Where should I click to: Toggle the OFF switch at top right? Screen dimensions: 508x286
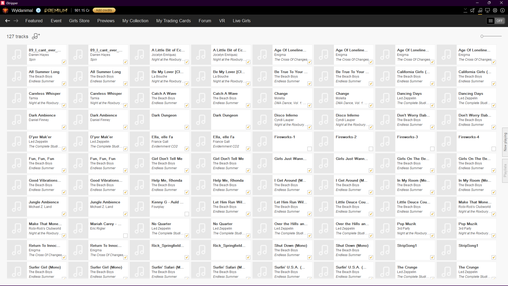coord(496,21)
